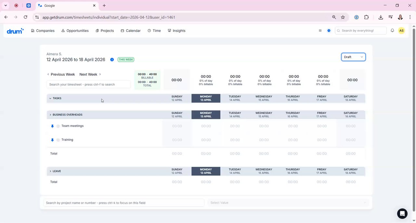Switch to the pinned red record tab
The width and height of the screenshot is (416, 223).
16,6
